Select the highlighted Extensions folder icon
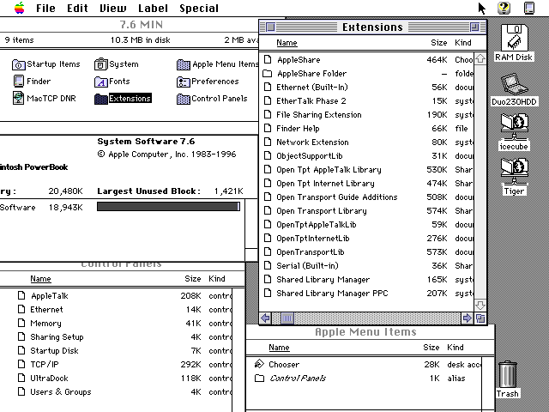The height and width of the screenshot is (412, 549). (x=101, y=99)
